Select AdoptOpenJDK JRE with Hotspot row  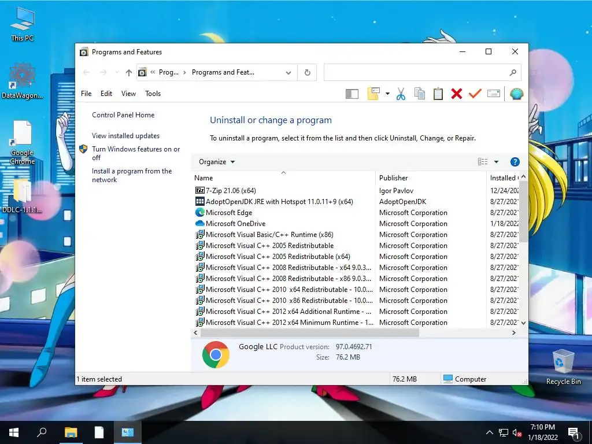pos(356,202)
